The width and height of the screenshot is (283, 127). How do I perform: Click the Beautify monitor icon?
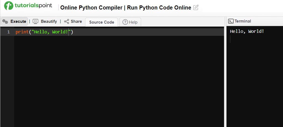coord(35,21)
